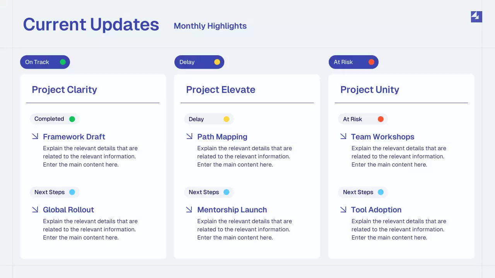The image size is (495, 278).
Task: Toggle the green dot beside Completed
Action: tap(72, 119)
